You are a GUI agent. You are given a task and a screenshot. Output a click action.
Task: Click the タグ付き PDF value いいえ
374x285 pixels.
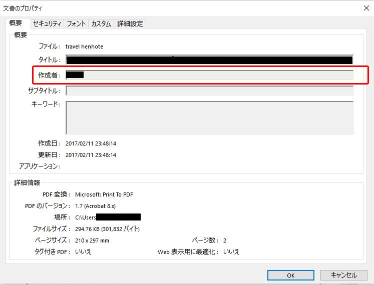click(x=83, y=251)
